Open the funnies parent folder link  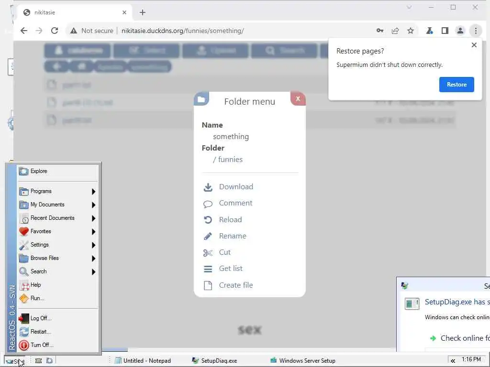click(x=230, y=160)
